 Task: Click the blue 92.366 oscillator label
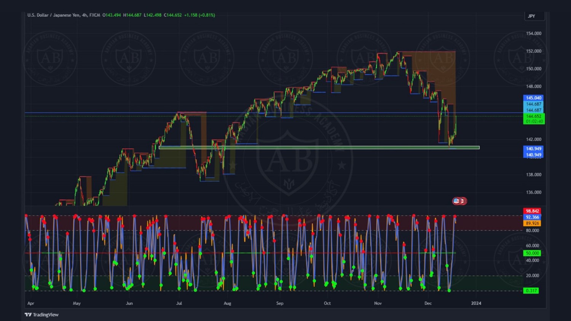pos(532,217)
